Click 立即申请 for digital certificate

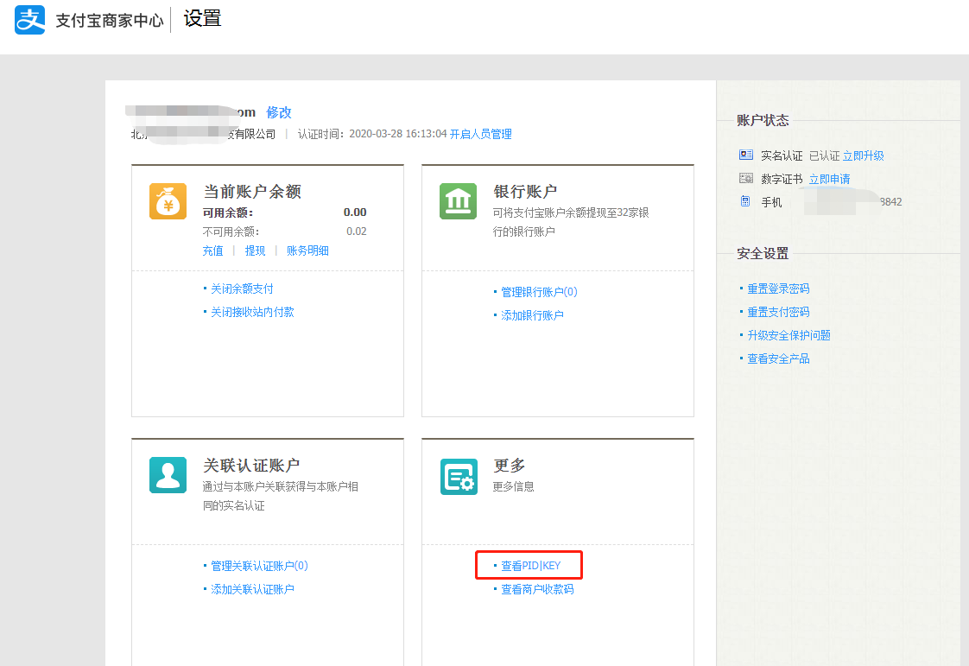tap(829, 179)
